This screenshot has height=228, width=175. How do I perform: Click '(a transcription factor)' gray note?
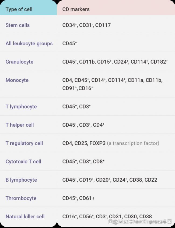click(133, 143)
